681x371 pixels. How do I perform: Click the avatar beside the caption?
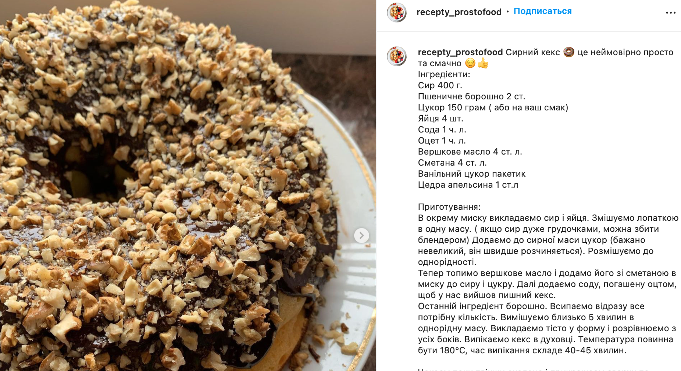coord(396,56)
